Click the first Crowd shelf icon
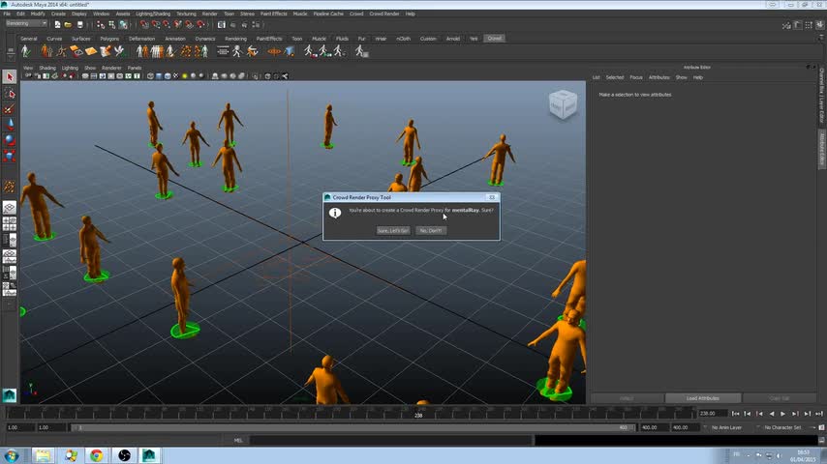This screenshot has width=827, height=464. pos(26,51)
